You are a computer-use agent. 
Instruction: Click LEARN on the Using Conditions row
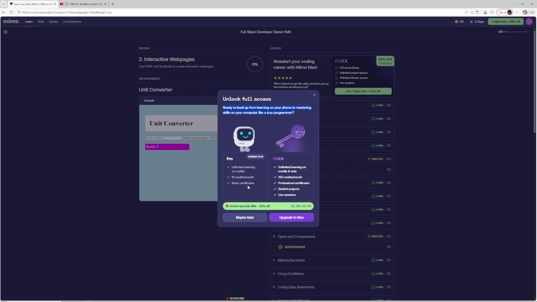tap(378, 274)
